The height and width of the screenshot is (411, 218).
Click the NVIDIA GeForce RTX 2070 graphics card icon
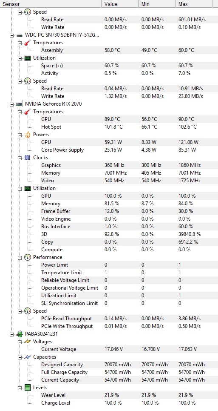click(20, 104)
